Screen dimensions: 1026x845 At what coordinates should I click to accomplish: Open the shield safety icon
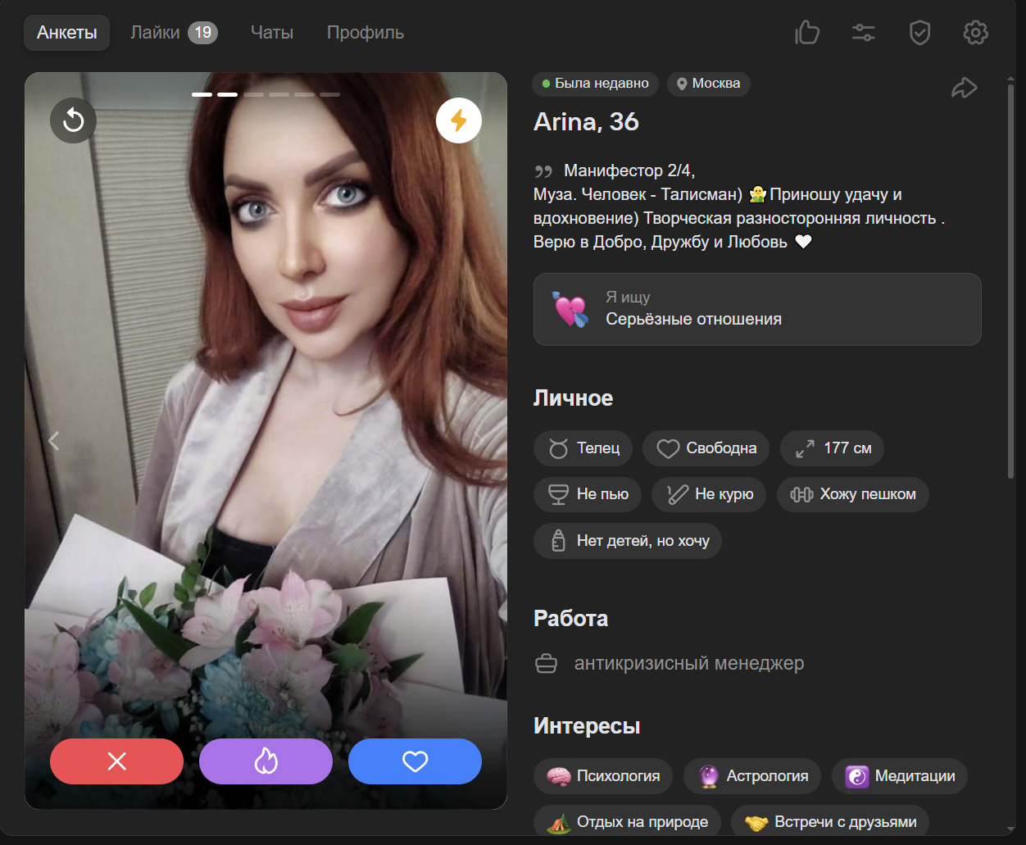tap(919, 33)
